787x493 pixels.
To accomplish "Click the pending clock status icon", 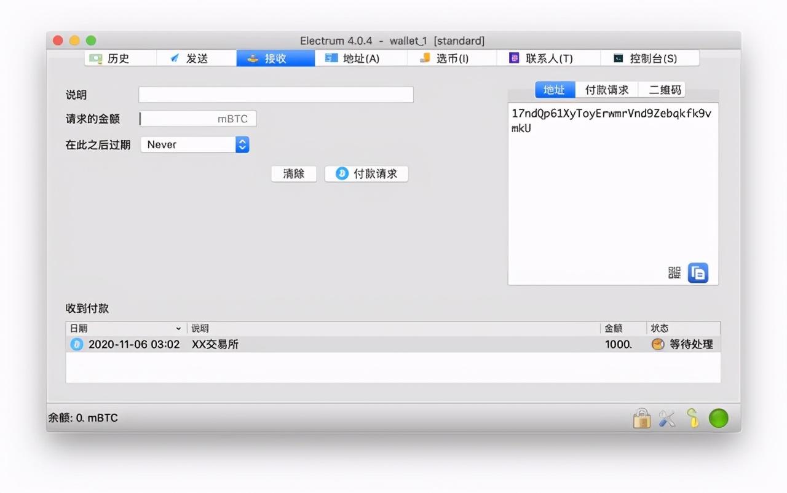I will 658,344.
